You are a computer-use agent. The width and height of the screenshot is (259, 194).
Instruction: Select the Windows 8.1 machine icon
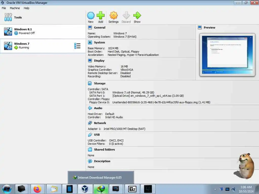pyautogui.click(x=8, y=32)
